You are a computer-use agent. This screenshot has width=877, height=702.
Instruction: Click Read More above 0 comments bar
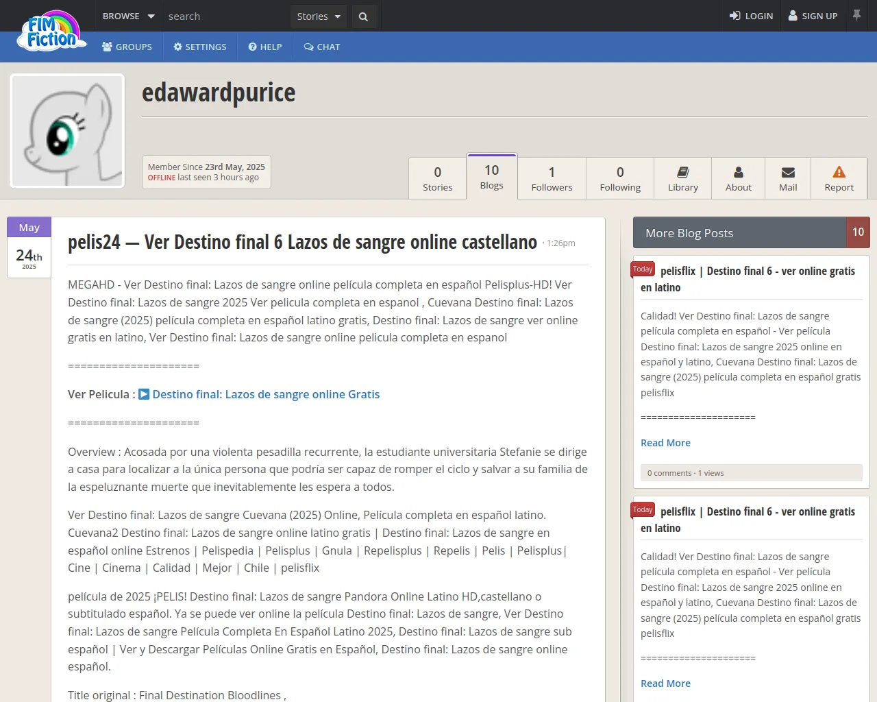pyautogui.click(x=665, y=443)
